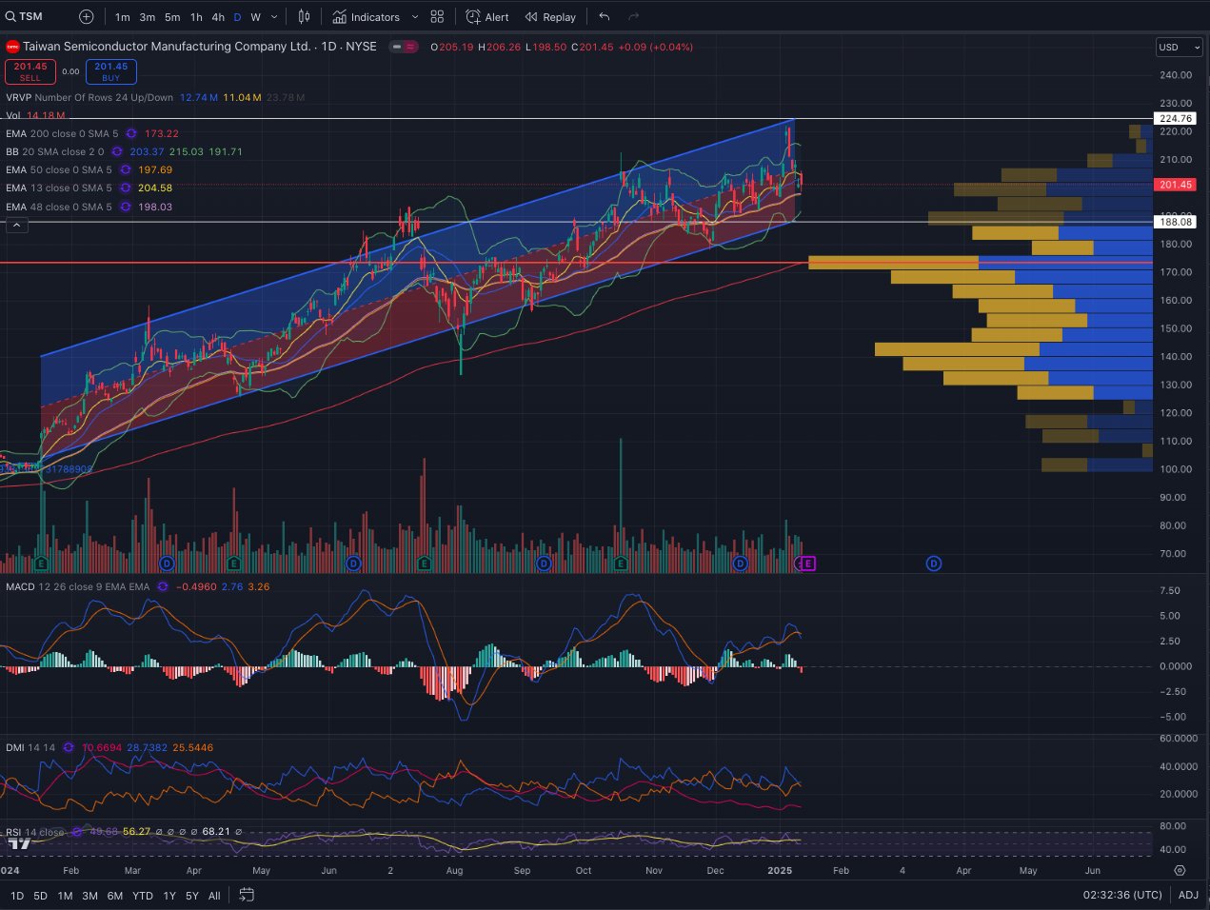Select EMA 200 close legend entry
Screen dimensions: 1210x910
tap(62, 133)
